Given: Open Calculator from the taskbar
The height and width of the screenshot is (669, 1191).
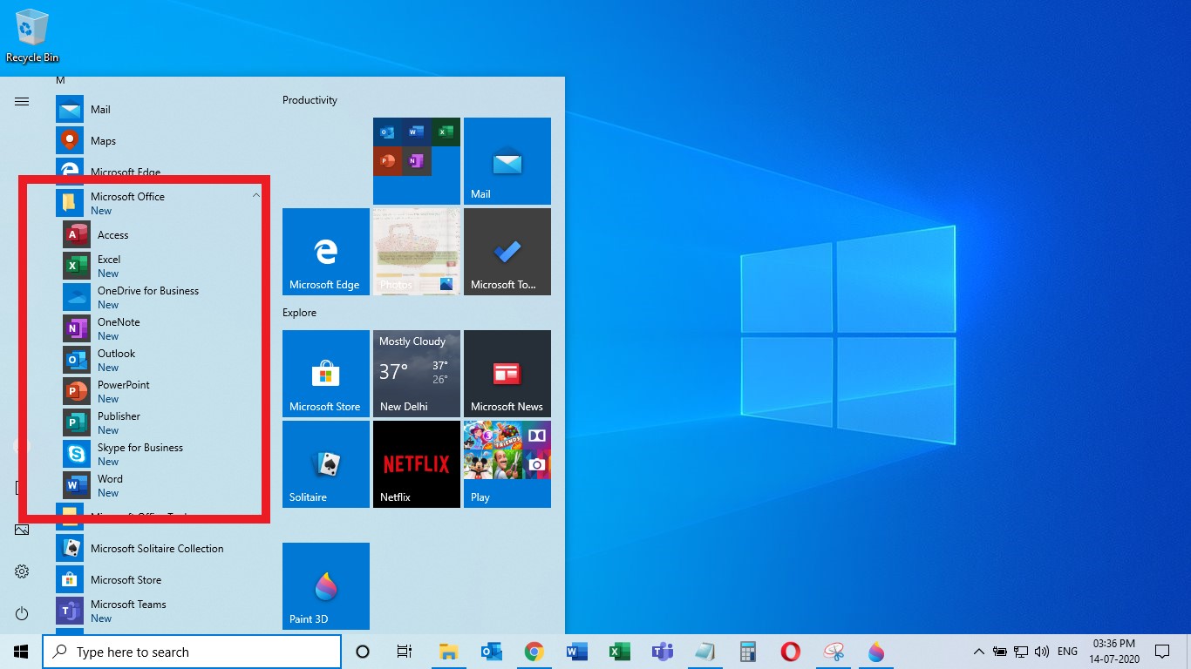Looking at the screenshot, I should (747, 652).
